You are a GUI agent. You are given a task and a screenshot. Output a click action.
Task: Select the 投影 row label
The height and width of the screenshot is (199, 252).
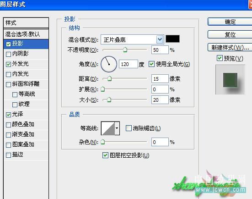coord(18,44)
